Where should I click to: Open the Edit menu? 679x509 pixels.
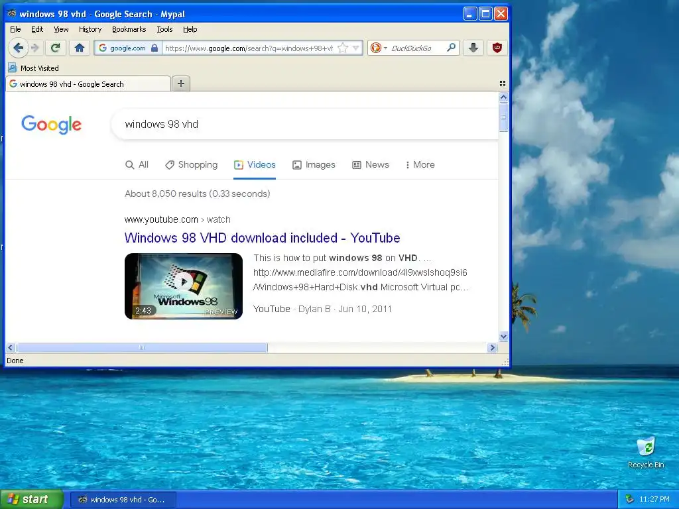37,29
